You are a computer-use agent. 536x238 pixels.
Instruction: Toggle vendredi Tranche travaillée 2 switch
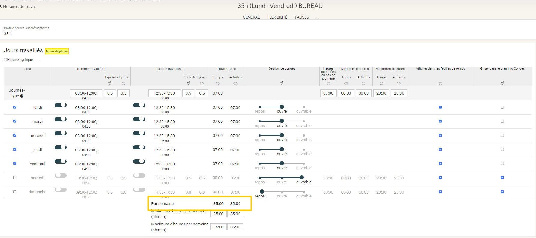[139, 161]
